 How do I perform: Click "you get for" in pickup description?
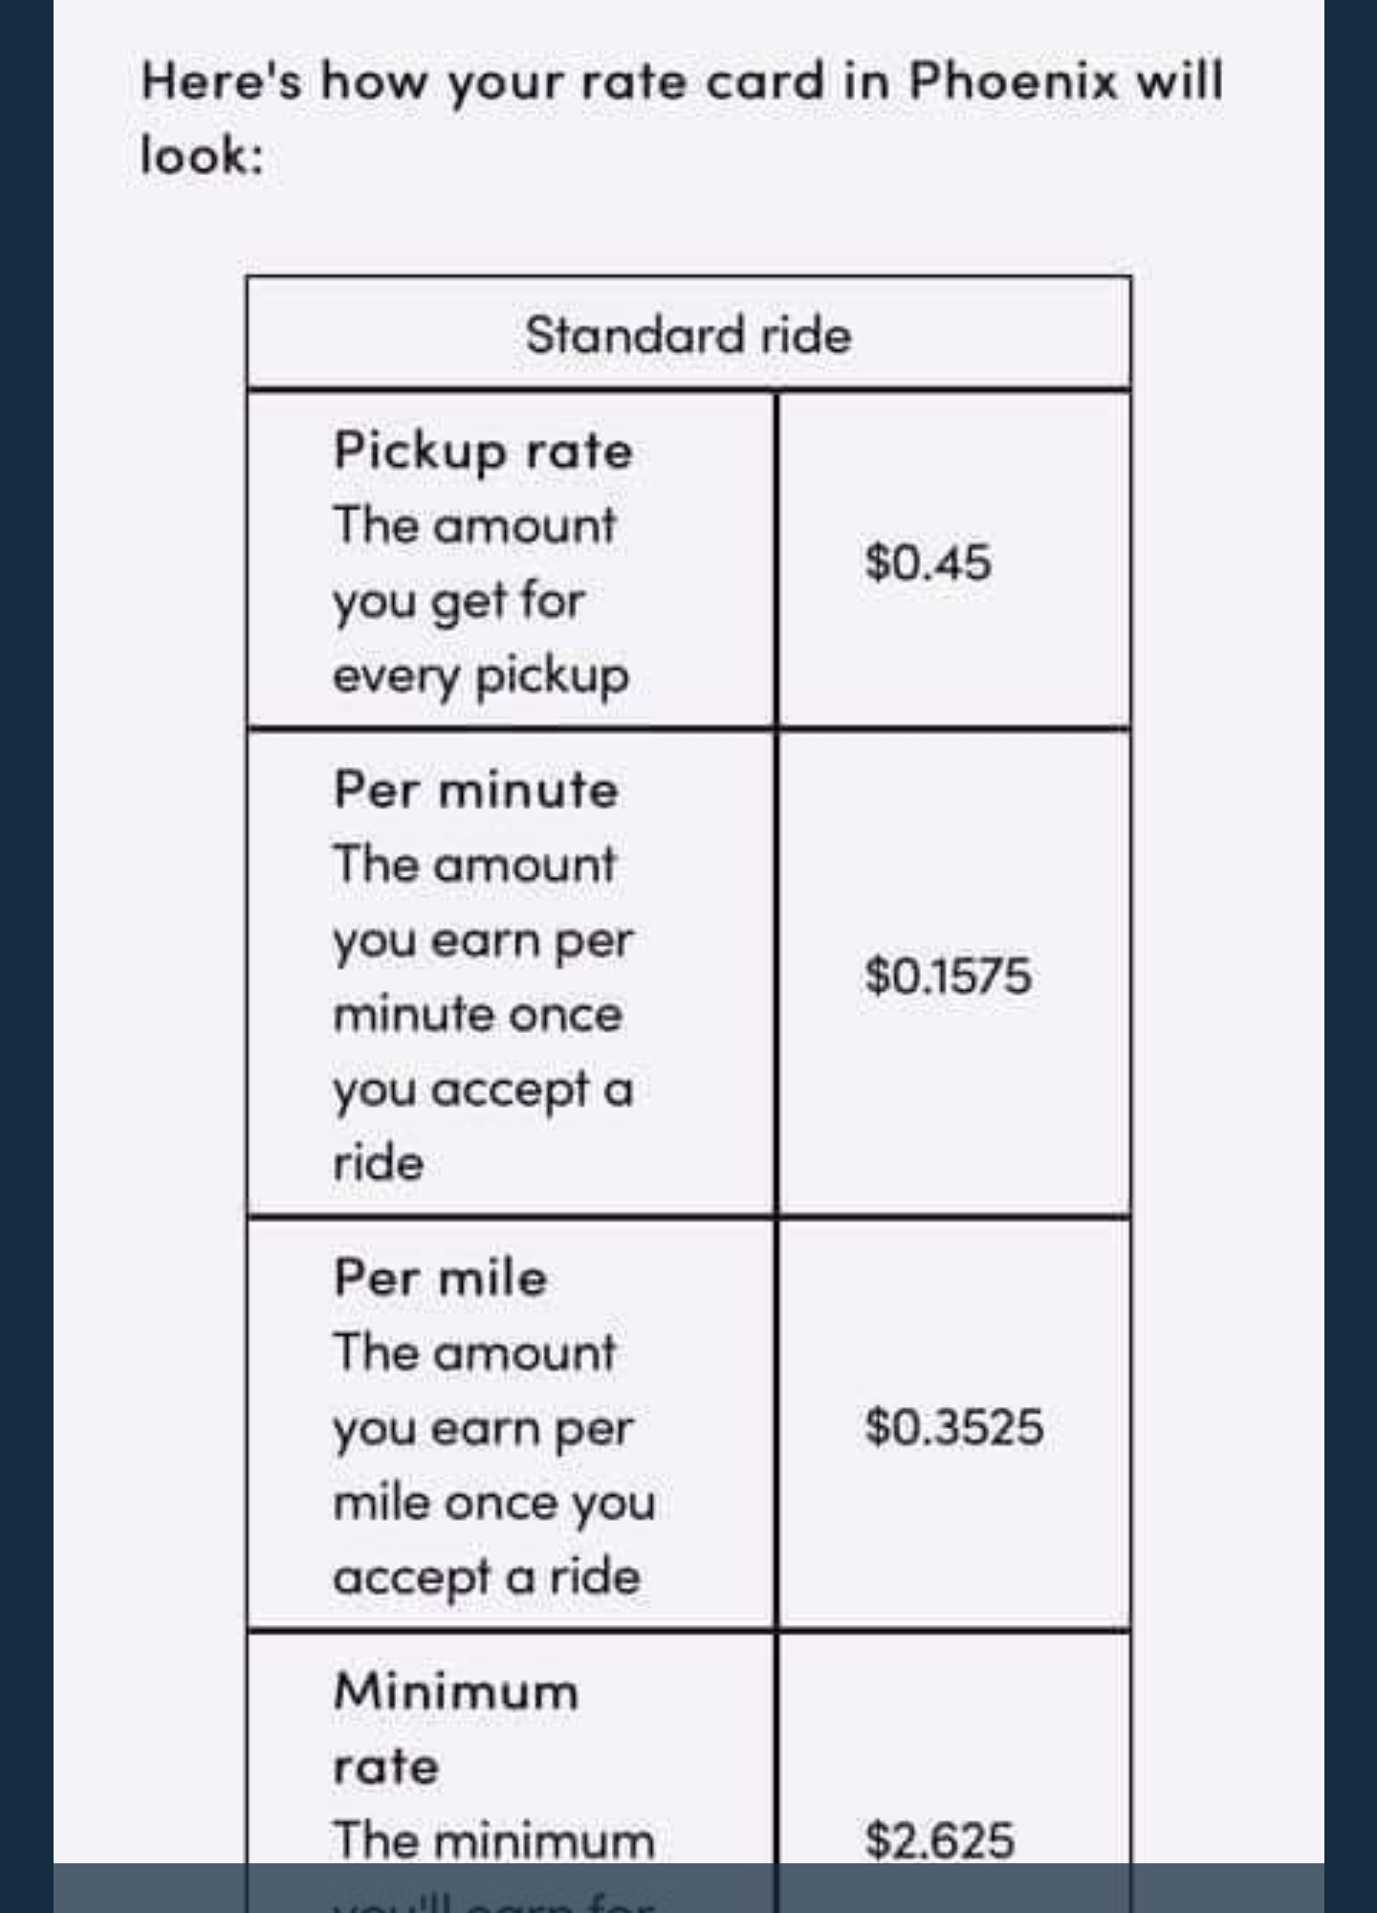(459, 602)
